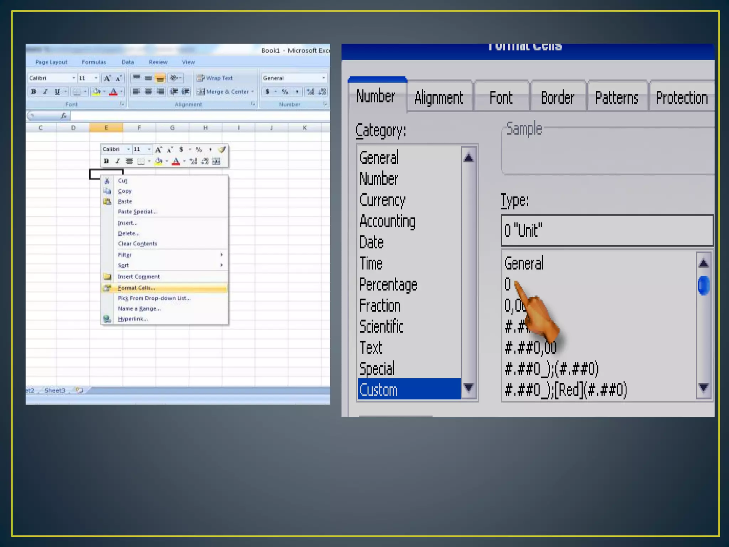Click the ribbon's Increase Decimal icon
Screen dimensions: 729x547
tap(310, 92)
